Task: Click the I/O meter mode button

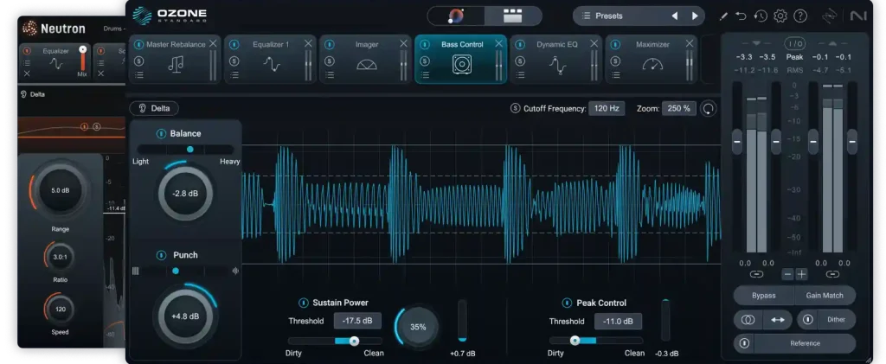Action: (x=794, y=43)
